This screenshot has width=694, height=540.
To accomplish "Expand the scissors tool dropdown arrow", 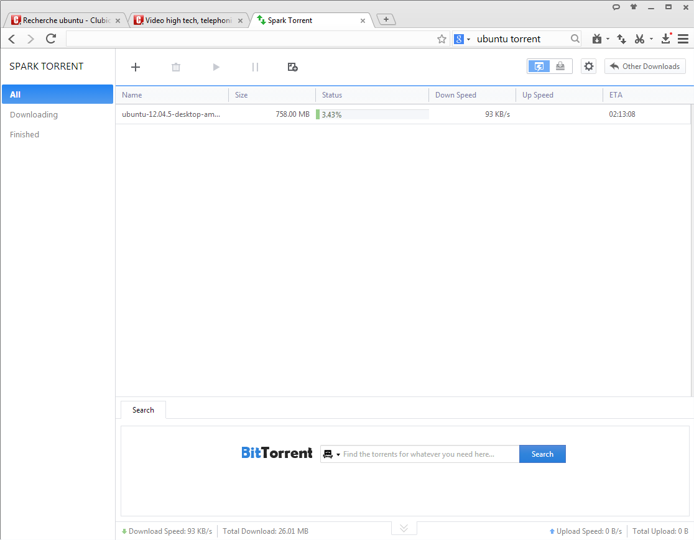I will click(x=651, y=39).
